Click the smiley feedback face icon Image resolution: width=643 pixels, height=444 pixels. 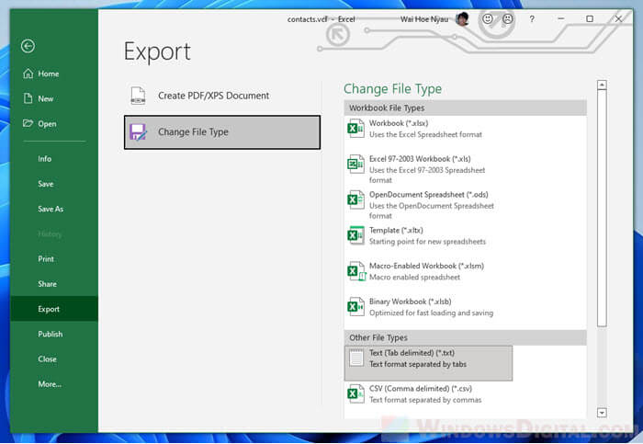(x=487, y=19)
